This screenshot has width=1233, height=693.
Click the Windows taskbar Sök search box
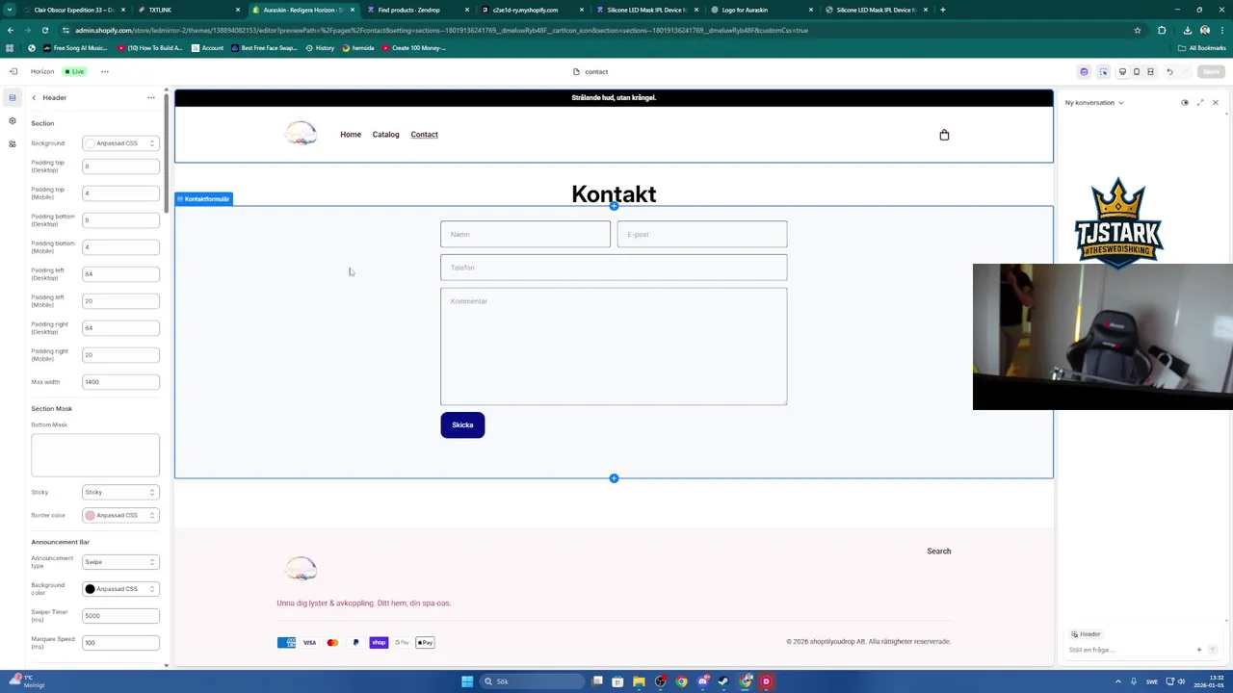[531, 681]
